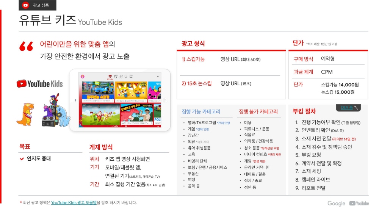This screenshot has width=379, height=213.
Task: Click the 광고 형식 heading
Action: [193, 44]
